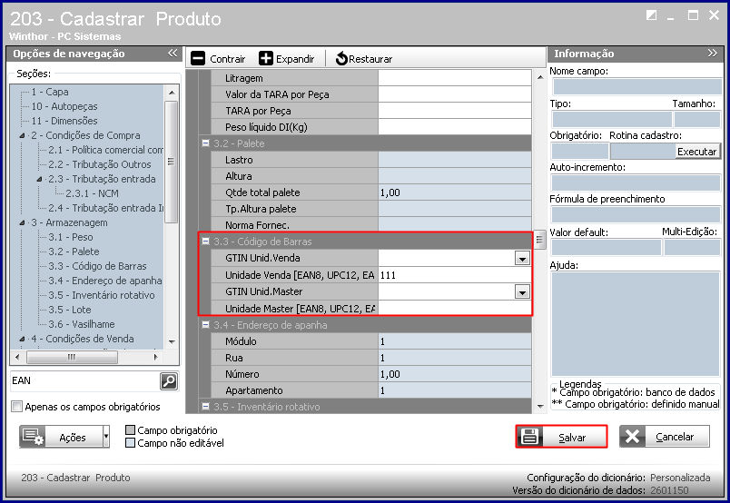Click the magnifier search icon beside EAN
The image size is (730, 503).
coord(169,381)
